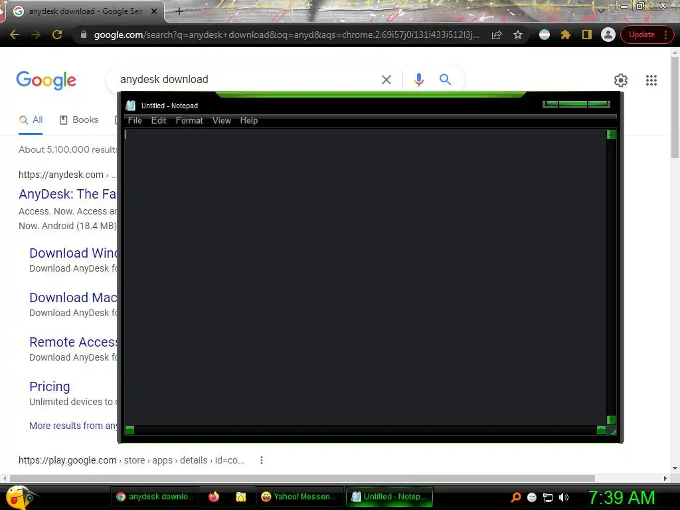Click inside the Notepad text area
Screen dimensions: 680x510
[365, 277]
